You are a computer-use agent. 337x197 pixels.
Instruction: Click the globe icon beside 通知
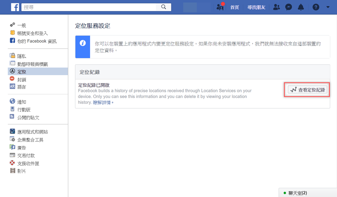[x=13, y=101]
